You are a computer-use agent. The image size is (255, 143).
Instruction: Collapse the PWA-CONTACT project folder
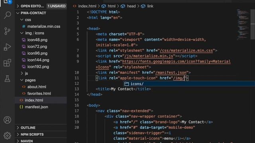tap(18, 13)
